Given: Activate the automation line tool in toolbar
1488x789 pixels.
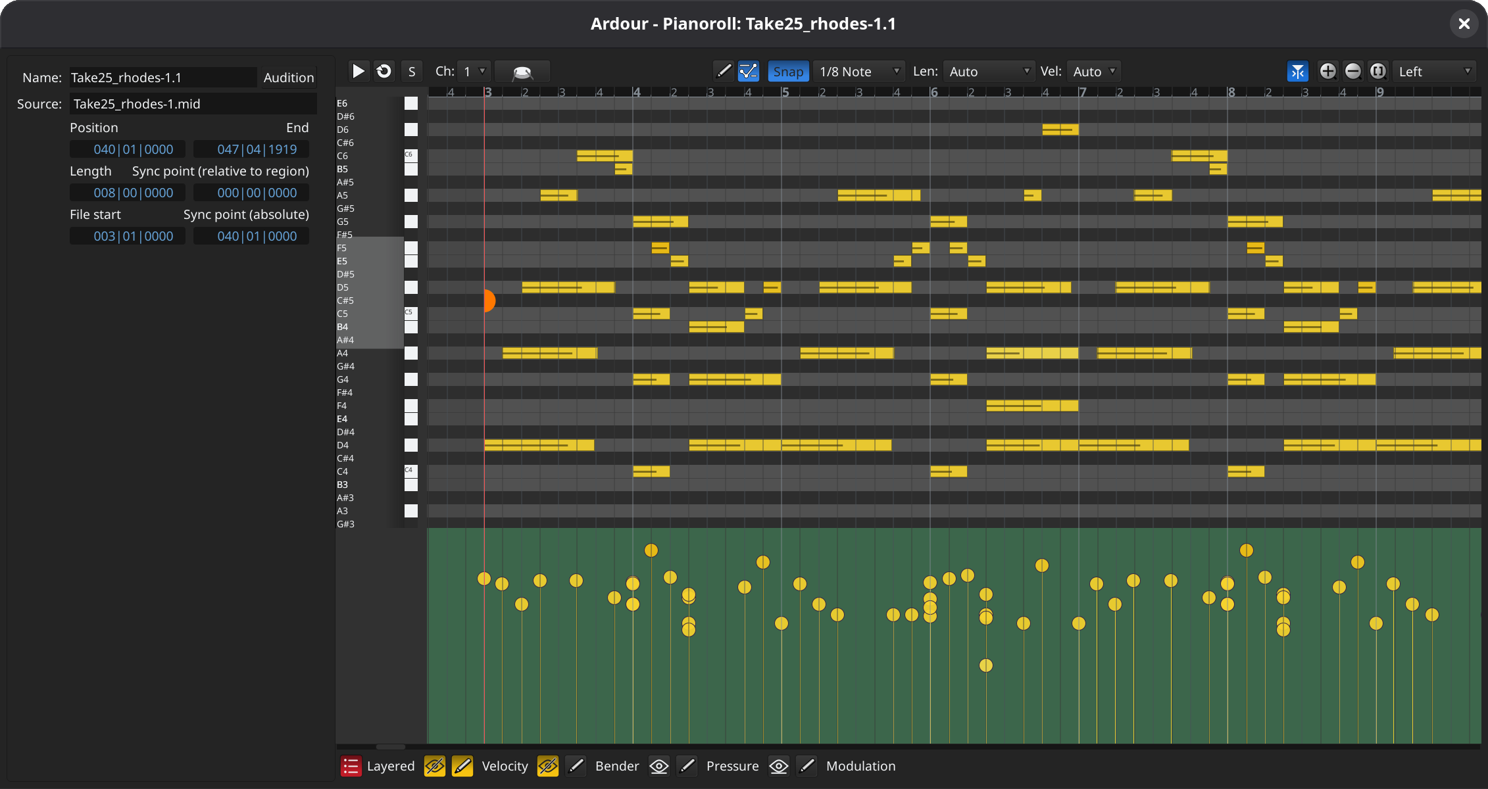Looking at the screenshot, I should (x=748, y=71).
